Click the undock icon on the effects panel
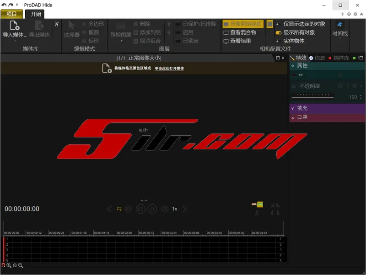Screen dimensions: 366x275 (x=361, y=58)
